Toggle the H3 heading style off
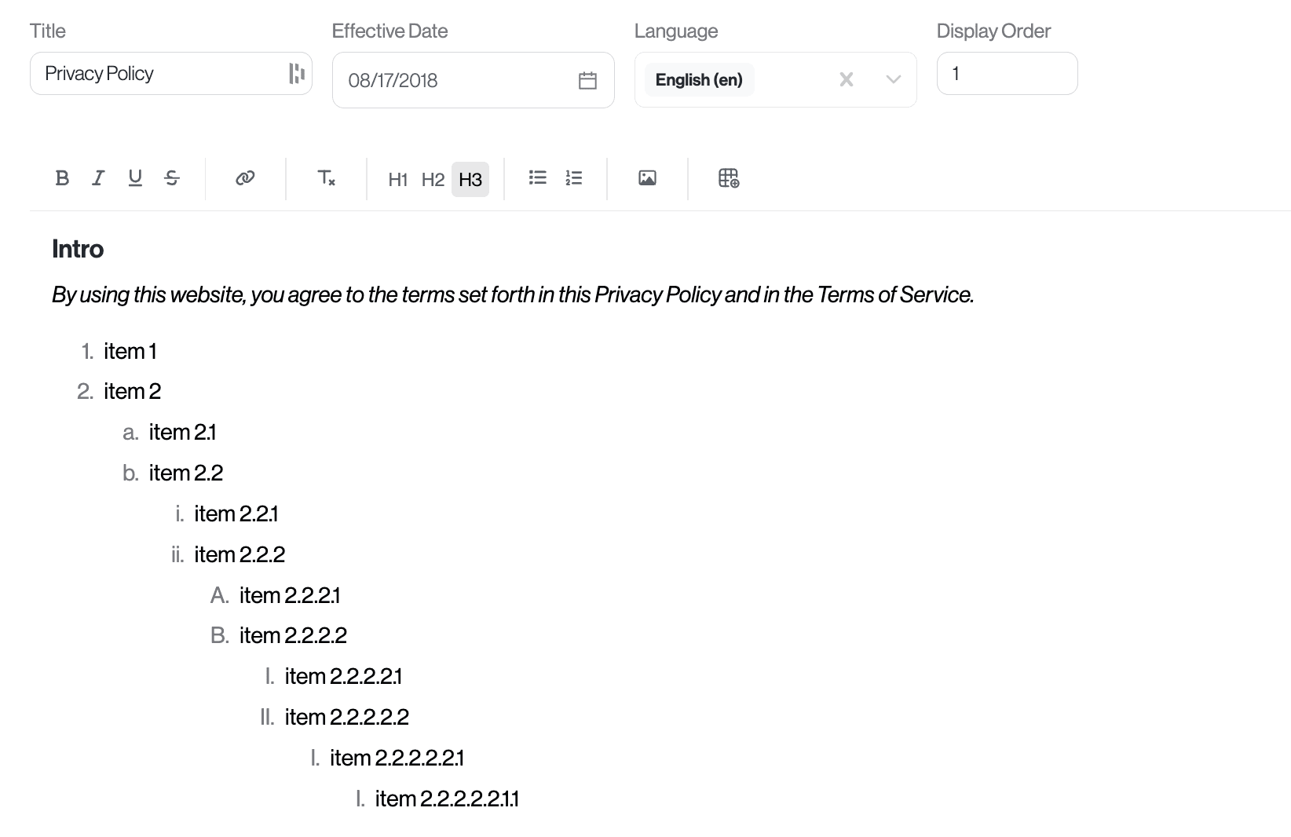 [470, 179]
